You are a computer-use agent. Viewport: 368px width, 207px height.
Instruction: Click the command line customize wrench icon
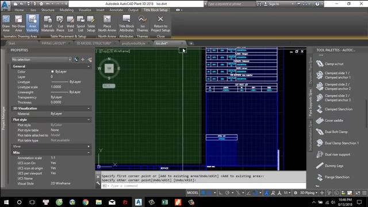(98, 183)
